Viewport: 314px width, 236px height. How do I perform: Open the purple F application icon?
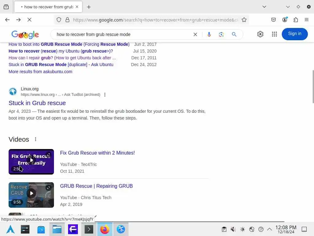[73, 229]
